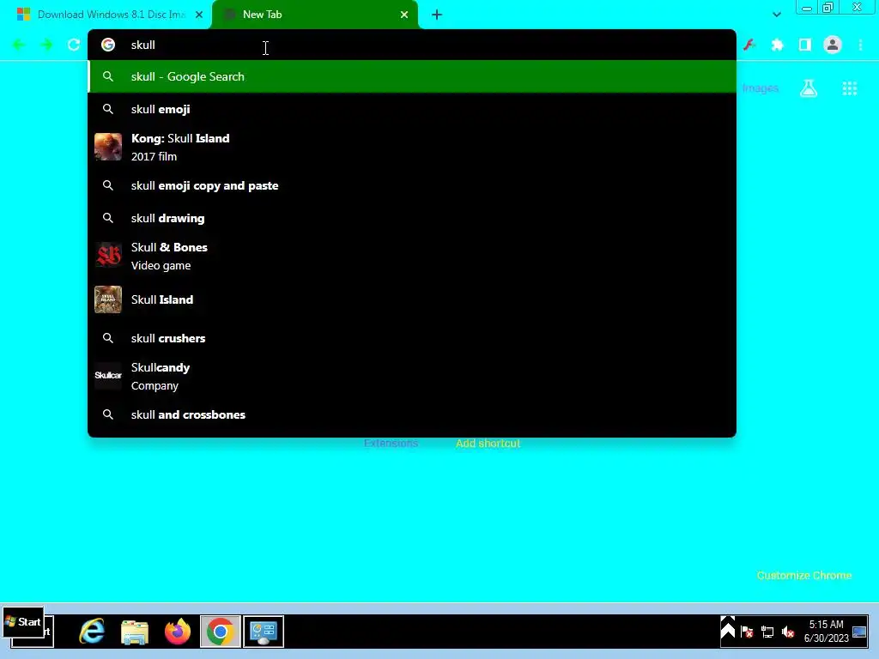The height and width of the screenshot is (659, 879).
Task: Open the Control Panel taskbar icon
Action: [x=264, y=632]
